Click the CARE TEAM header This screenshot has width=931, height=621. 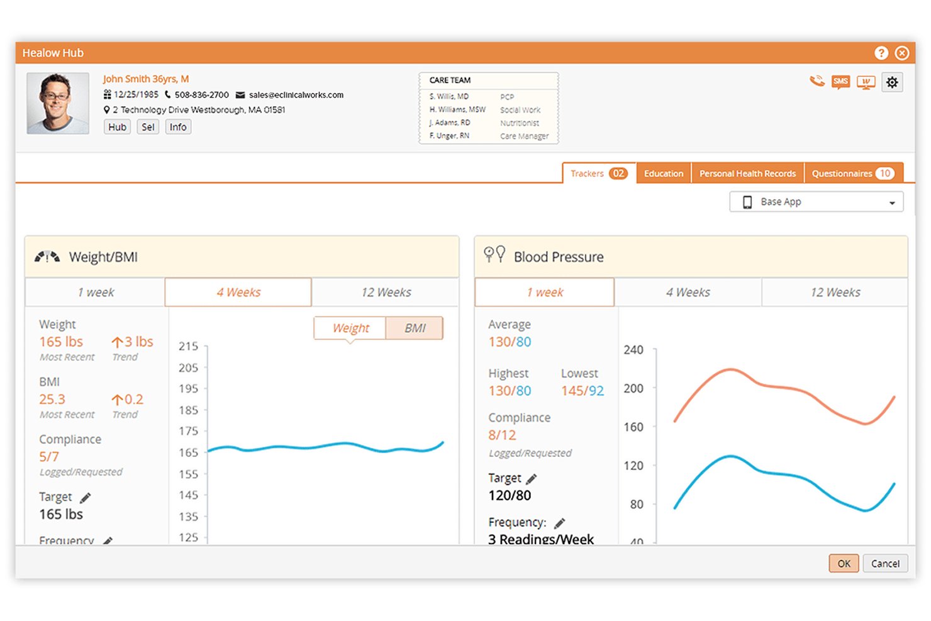(450, 81)
